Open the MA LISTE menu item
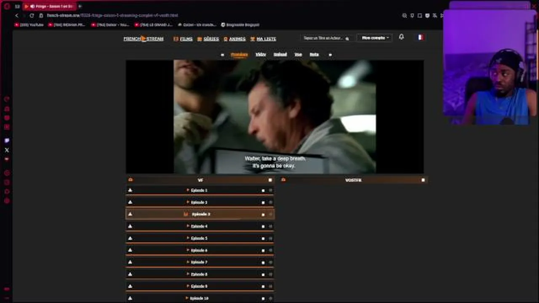Image resolution: width=539 pixels, height=303 pixels. [x=263, y=39]
